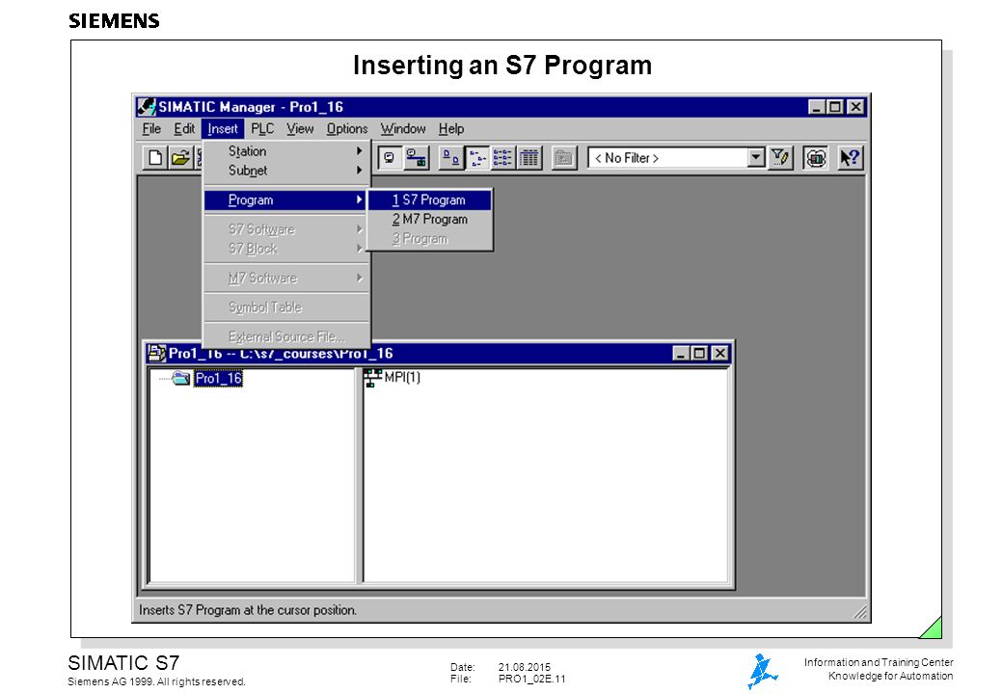
Task: Click the MPI(1) subnet icon
Action: [373, 378]
